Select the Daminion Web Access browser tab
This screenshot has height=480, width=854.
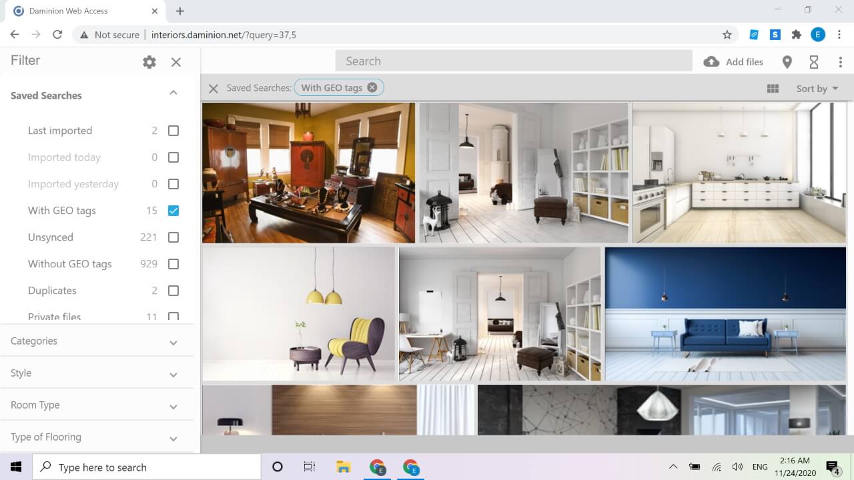click(79, 11)
